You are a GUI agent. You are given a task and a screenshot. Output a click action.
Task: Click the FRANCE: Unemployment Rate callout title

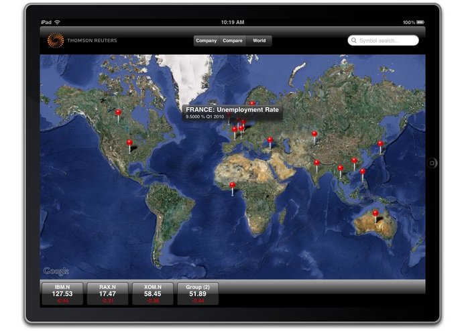(x=232, y=109)
